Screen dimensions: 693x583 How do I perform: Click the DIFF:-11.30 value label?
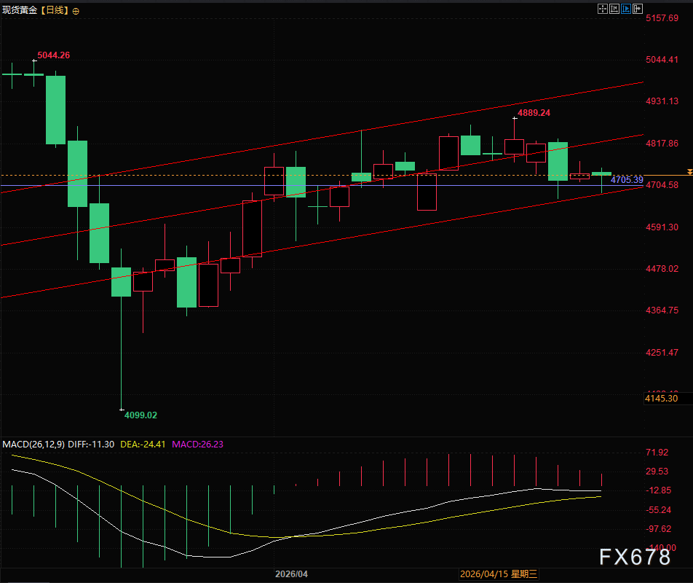tap(92, 444)
